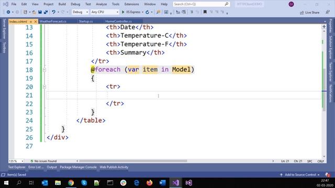
Task: Collapse the tr block on line 20
Action: [x=44, y=87]
